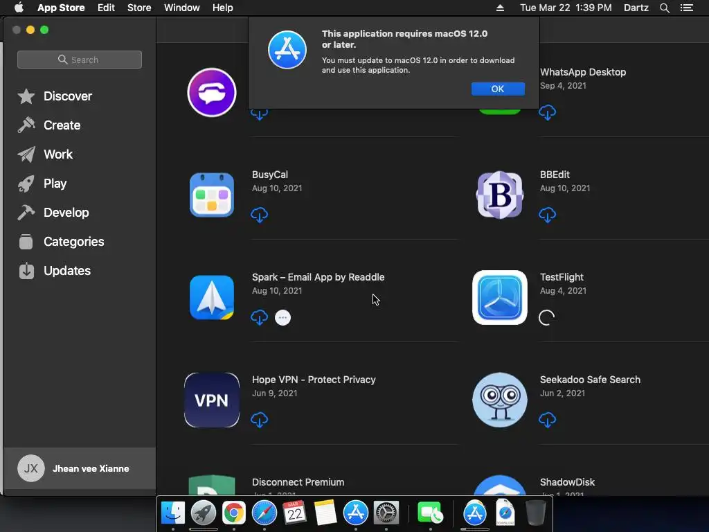Open the Hope VPN app icon
The height and width of the screenshot is (532, 709).
tap(212, 400)
